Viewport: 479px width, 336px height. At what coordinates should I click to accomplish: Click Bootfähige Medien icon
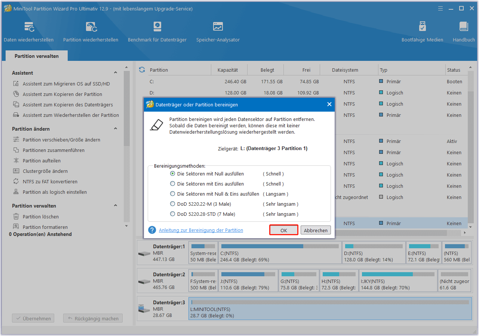click(422, 27)
